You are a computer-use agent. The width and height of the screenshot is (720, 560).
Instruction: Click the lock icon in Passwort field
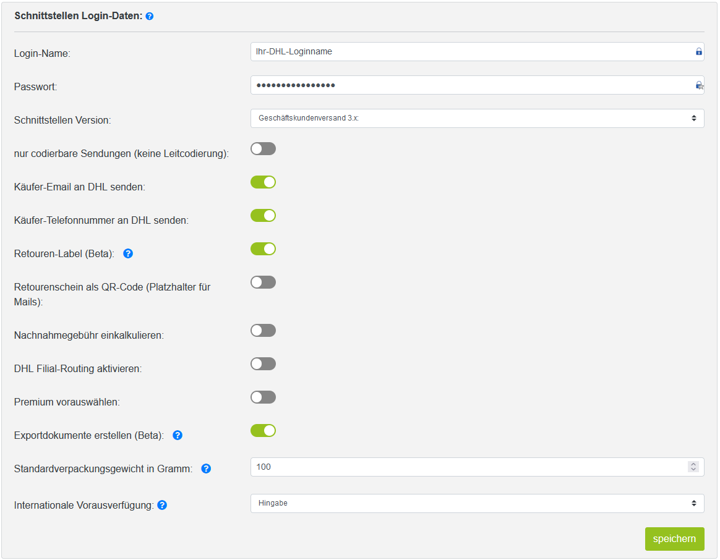699,85
